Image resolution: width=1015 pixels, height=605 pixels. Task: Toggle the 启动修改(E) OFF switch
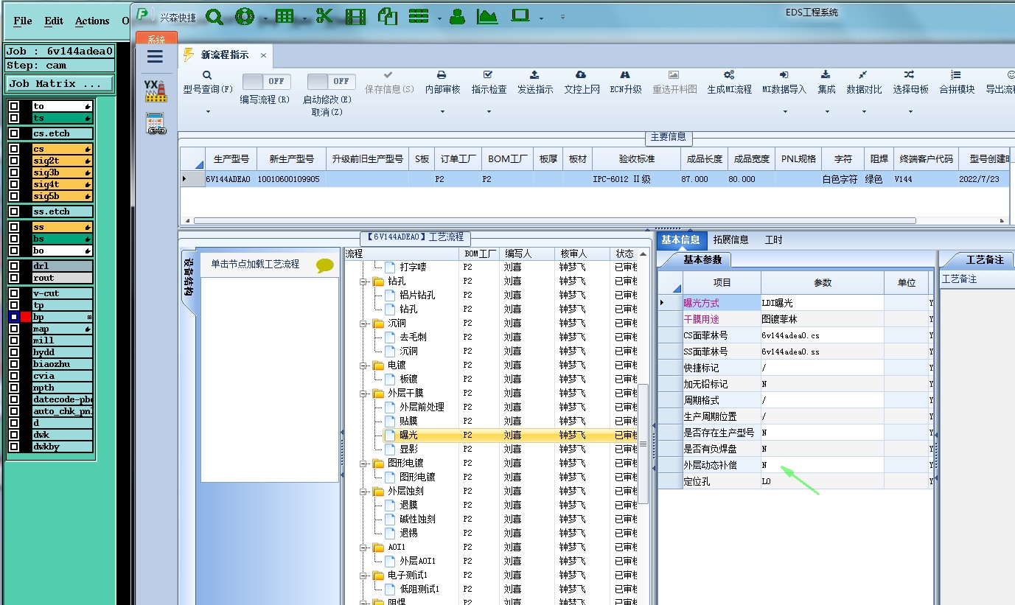332,81
